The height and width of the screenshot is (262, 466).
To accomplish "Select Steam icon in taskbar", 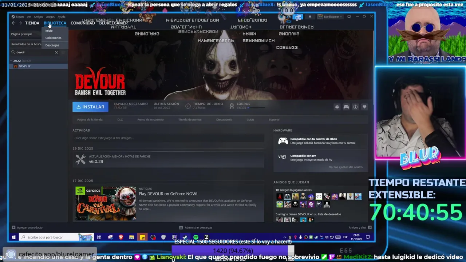I will [185, 237].
